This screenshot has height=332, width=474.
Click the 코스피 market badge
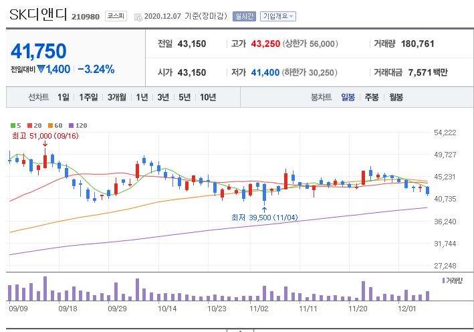[x=116, y=16]
